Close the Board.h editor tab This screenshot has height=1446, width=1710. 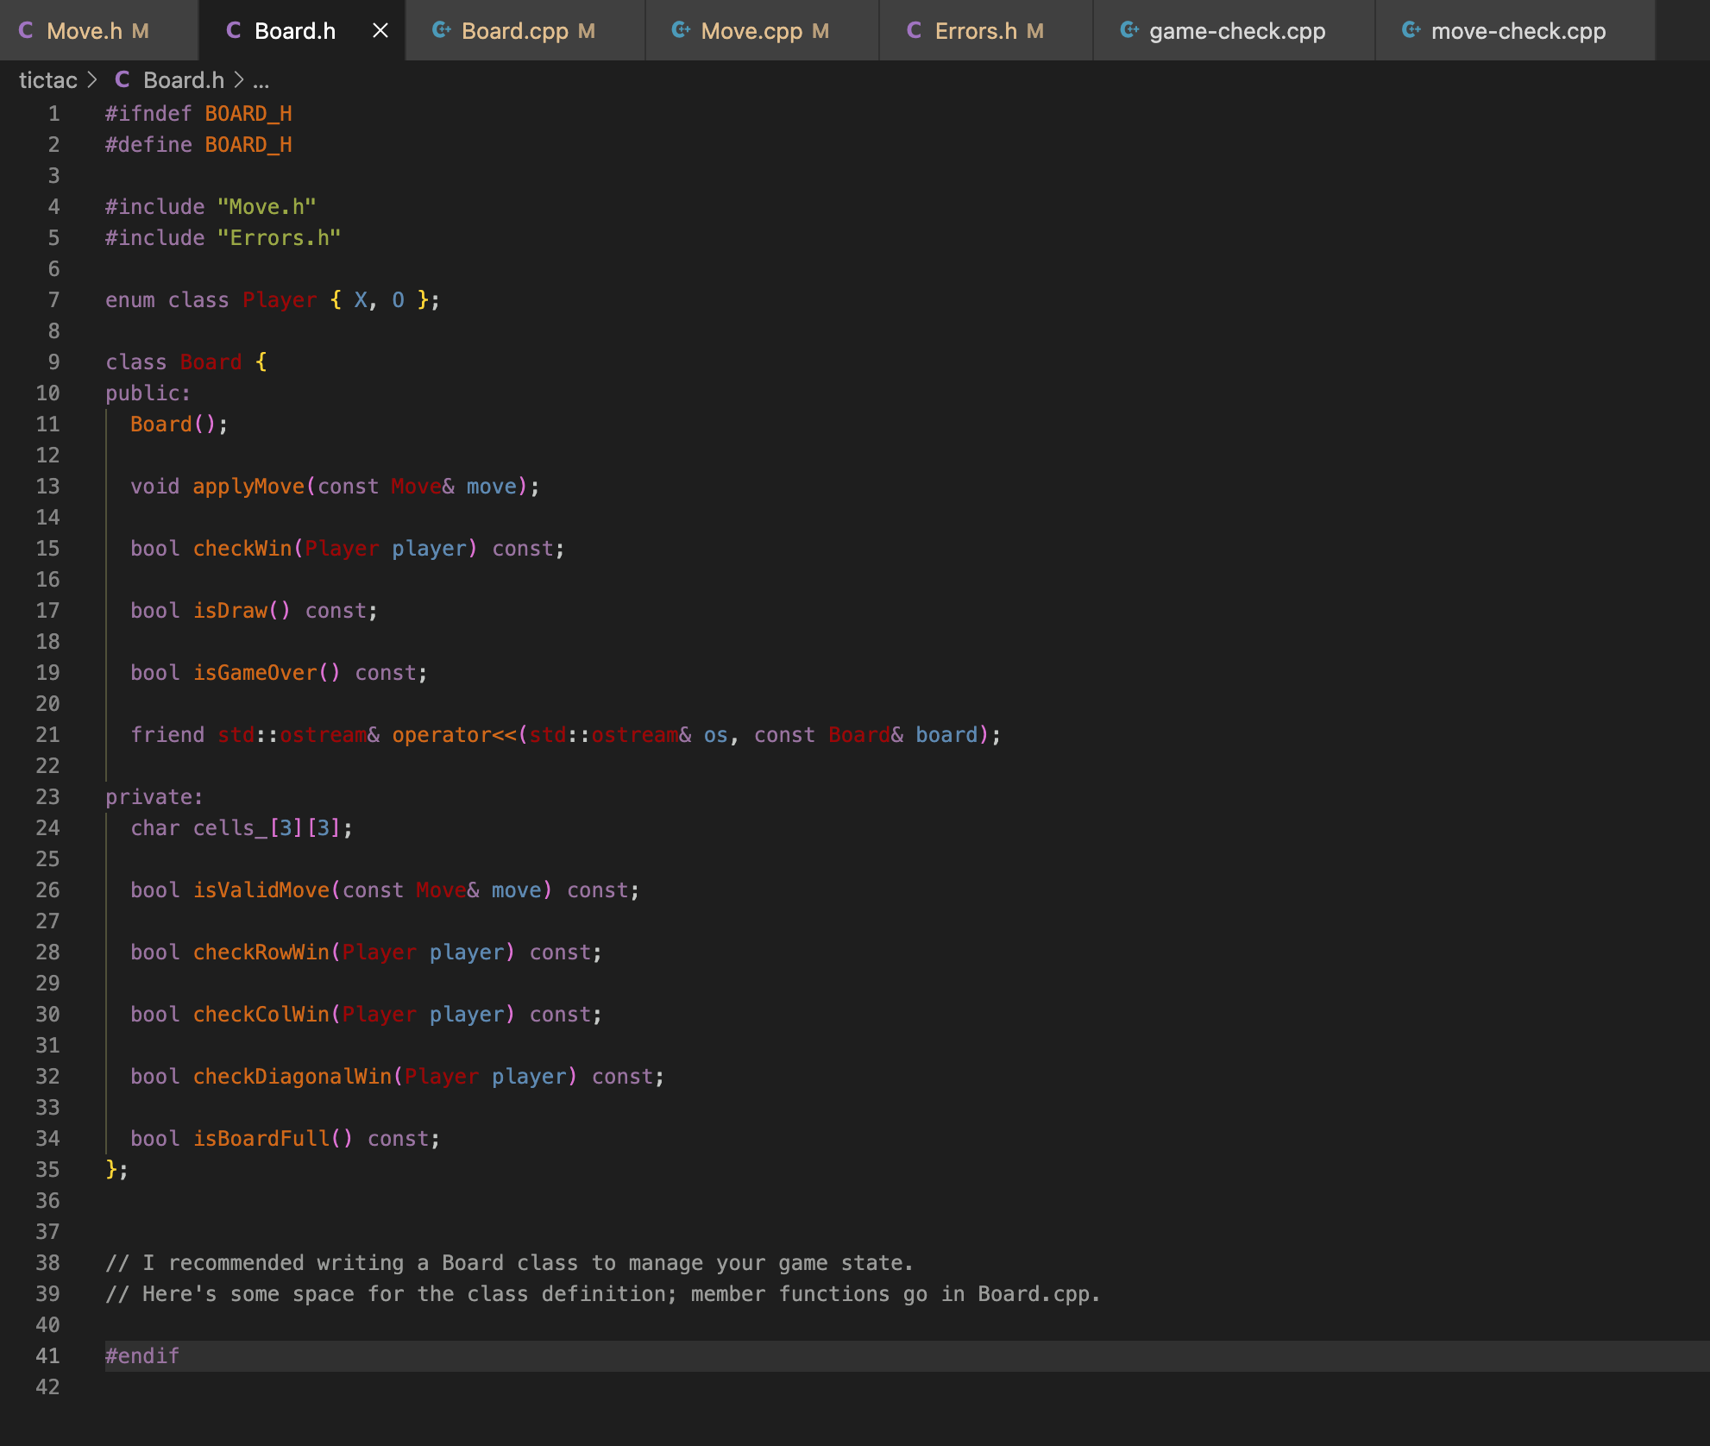point(380,31)
